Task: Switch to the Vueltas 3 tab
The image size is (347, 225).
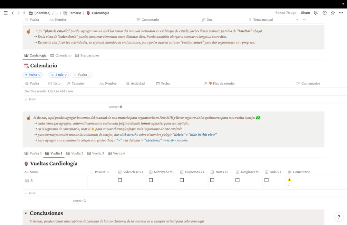Action: pos(95,153)
